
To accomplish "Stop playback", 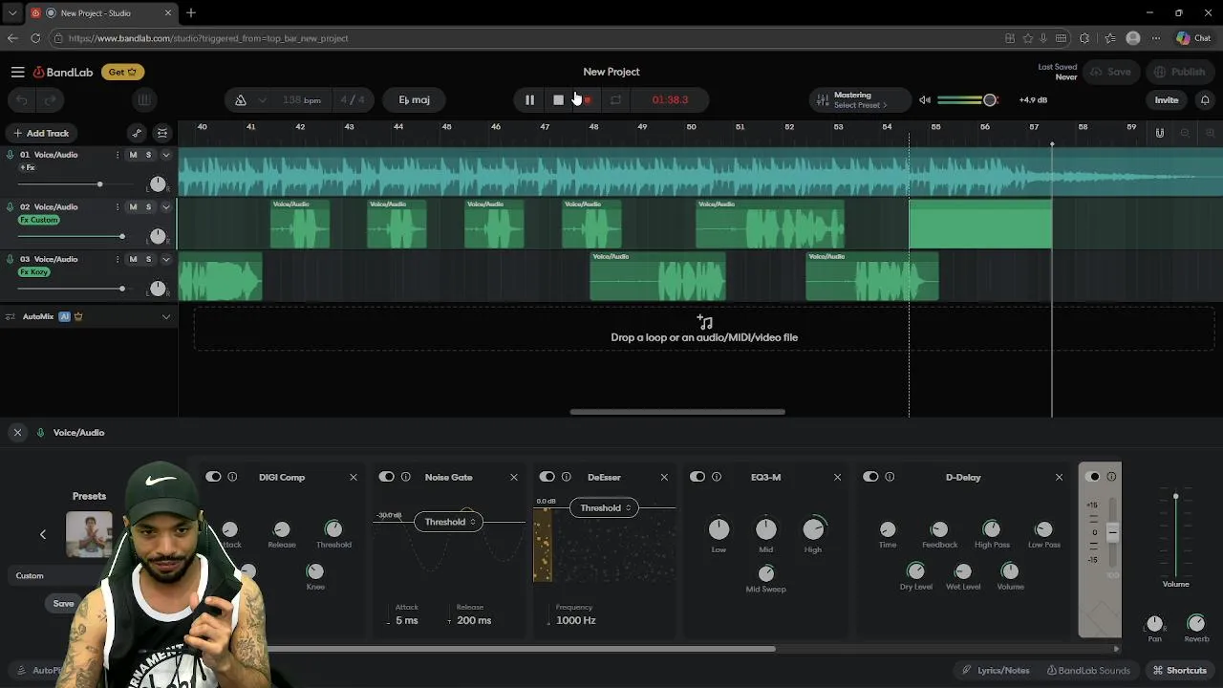I will tap(559, 99).
